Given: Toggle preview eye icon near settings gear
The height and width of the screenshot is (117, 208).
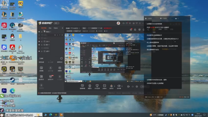Looking at the screenshot, I should (x=133, y=87).
